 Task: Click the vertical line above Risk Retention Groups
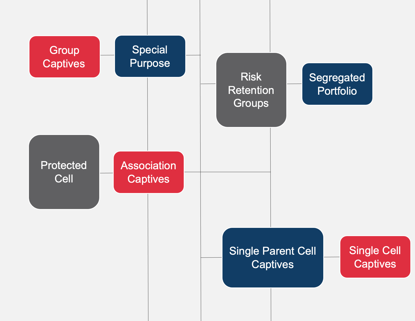point(270,26)
